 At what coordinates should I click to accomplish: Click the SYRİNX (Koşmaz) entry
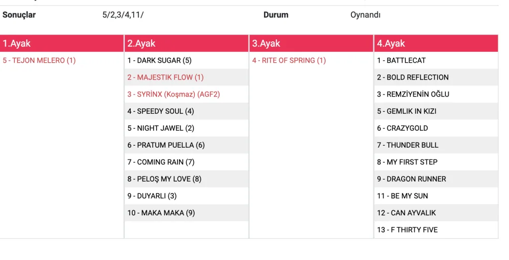pyautogui.click(x=173, y=94)
